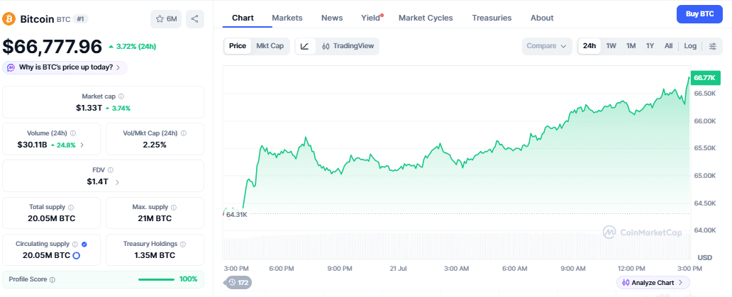The image size is (732, 297).
Task: Switch to the Markets tab
Action: (x=287, y=18)
